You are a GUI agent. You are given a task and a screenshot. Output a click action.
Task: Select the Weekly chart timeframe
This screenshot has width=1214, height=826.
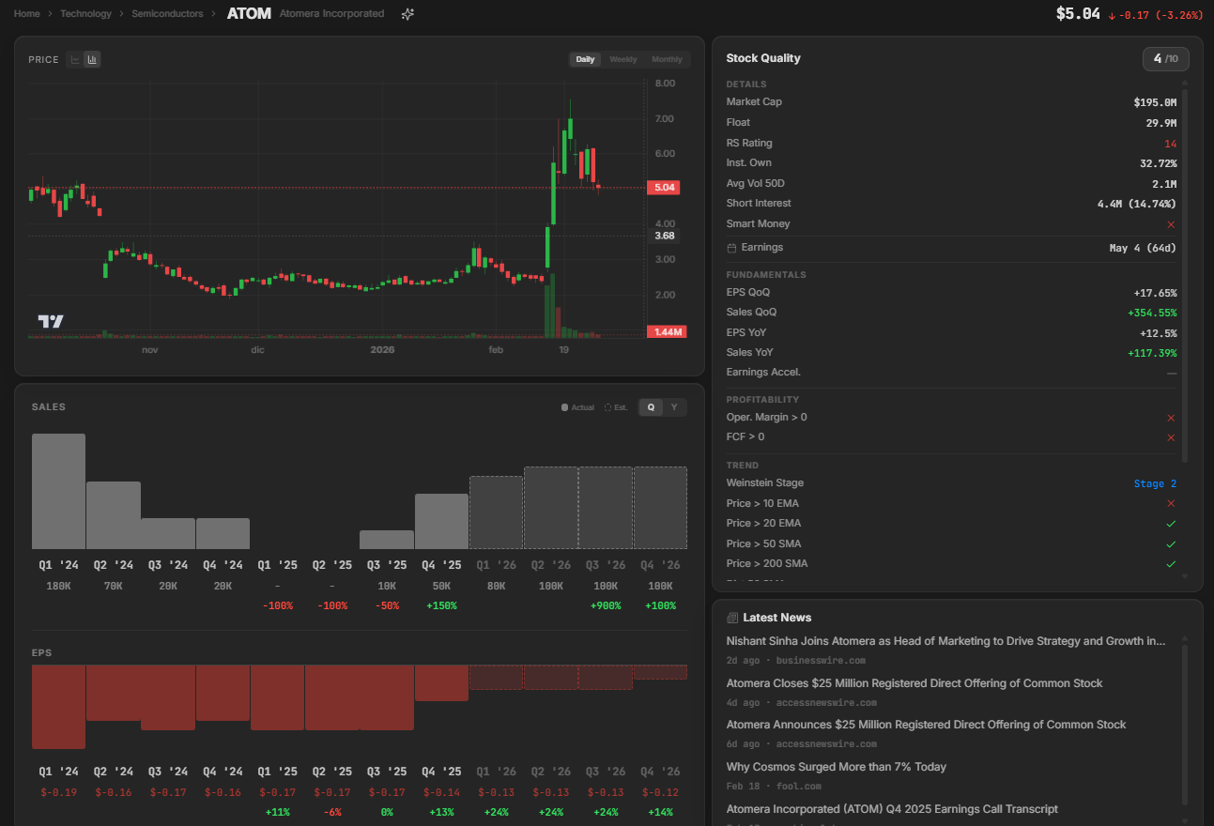tap(623, 59)
